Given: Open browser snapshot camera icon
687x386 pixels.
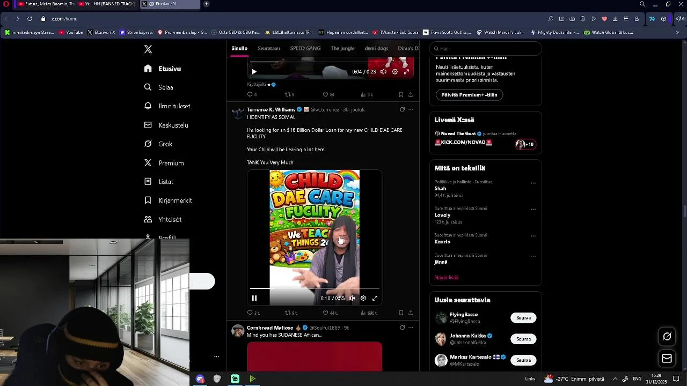Looking at the screenshot, I should (572, 19).
